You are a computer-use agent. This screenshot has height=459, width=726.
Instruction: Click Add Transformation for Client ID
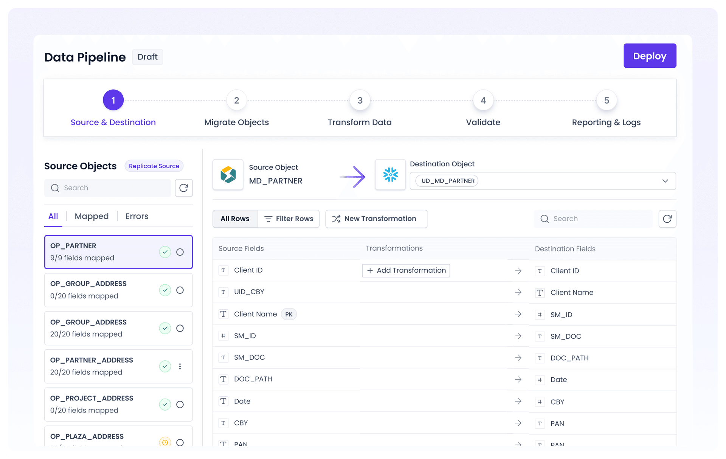pos(406,271)
